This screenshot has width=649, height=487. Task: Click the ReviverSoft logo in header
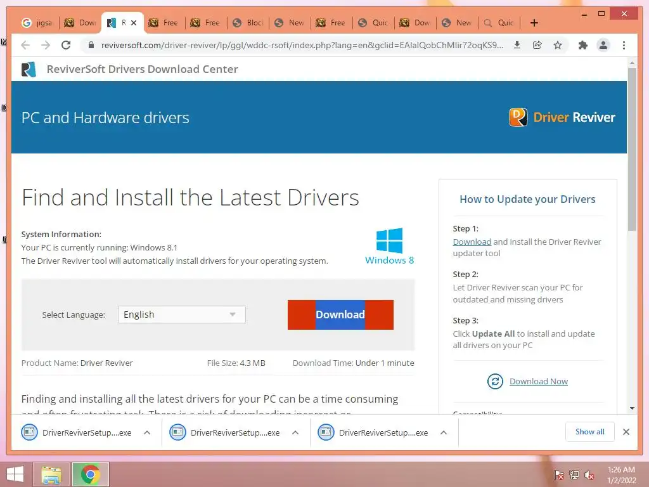pos(29,69)
